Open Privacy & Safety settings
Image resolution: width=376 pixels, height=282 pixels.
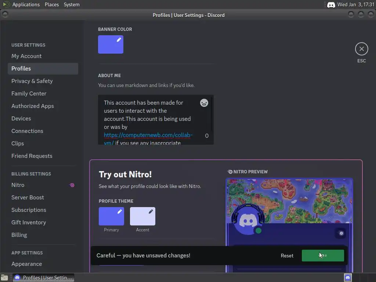[43, 81]
